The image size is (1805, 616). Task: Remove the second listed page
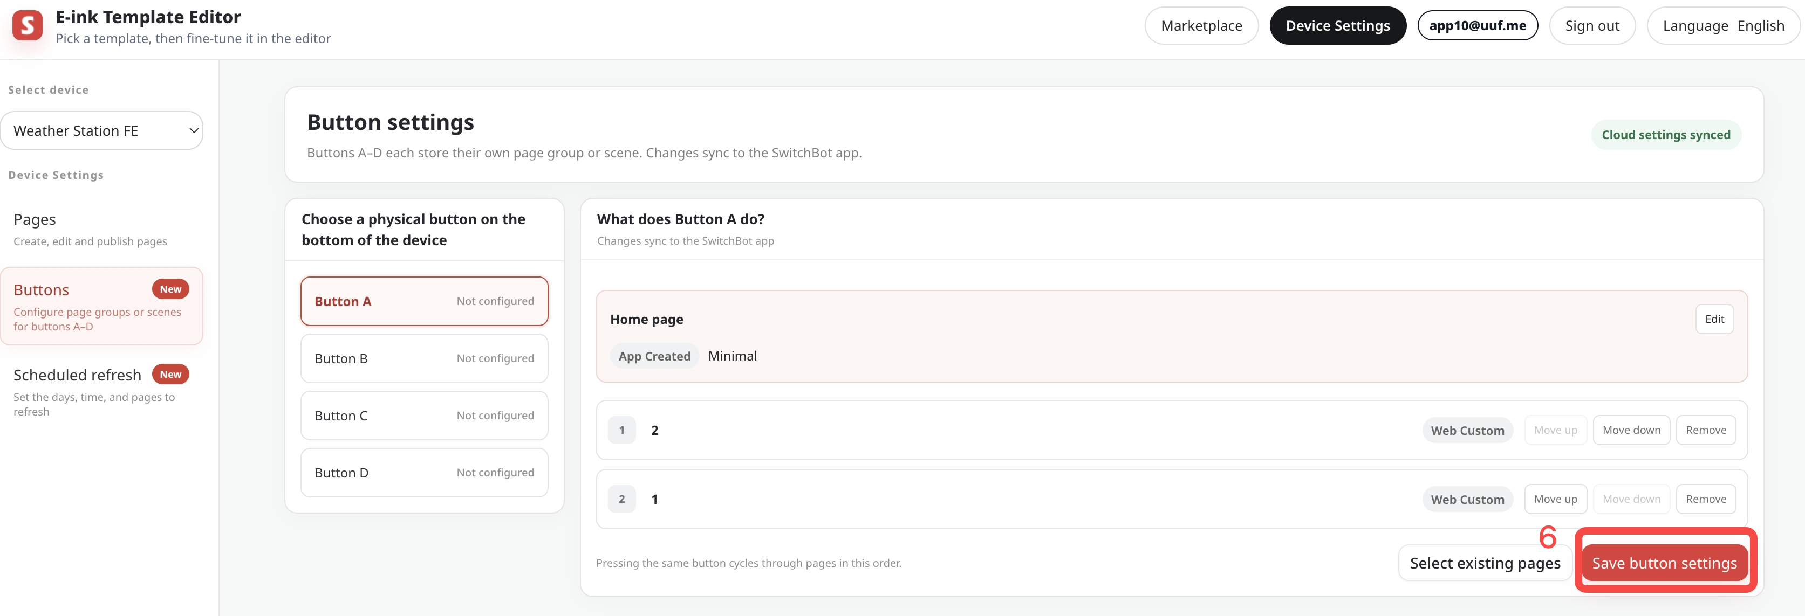(1706, 499)
